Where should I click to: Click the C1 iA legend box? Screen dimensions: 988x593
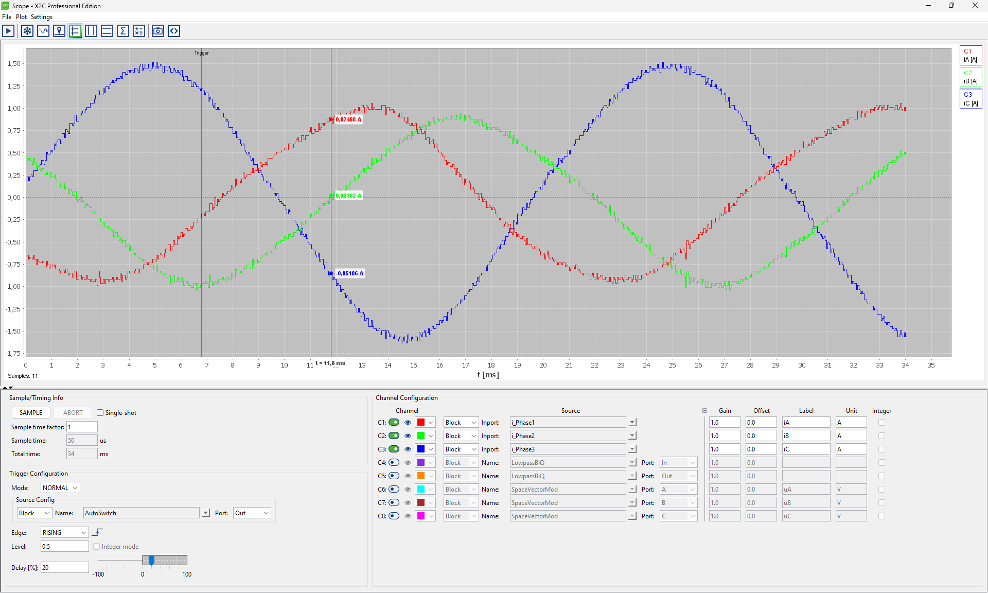pyautogui.click(x=971, y=56)
